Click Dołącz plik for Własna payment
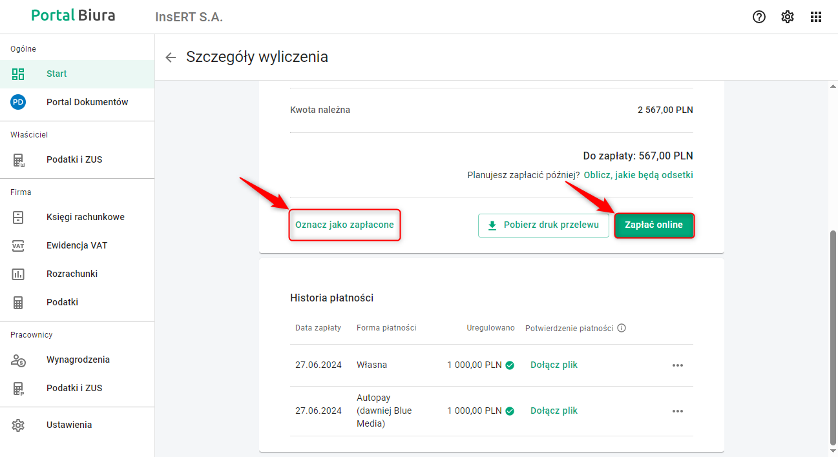The width and height of the screenshot is (838, 457). (x=554, y=365)
